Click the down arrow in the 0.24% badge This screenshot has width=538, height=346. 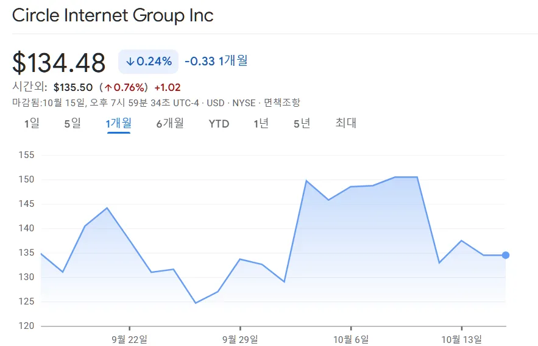(x=130, y=61)
